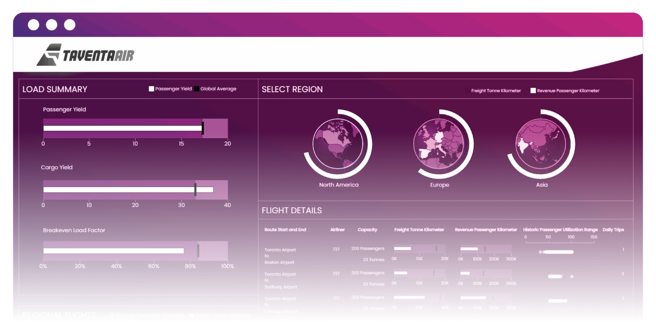The height and width of the screenshot is (322, 656).
Task: Click the utilization range bar in Boston row
Action: (x=558, y=252)
